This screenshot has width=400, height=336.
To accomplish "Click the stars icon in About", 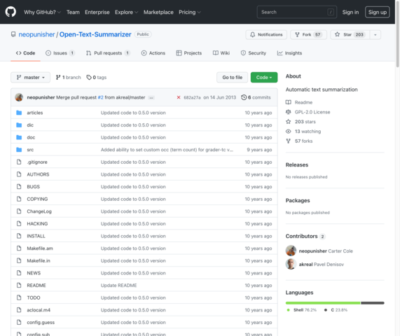I will pyautogui.click(x=288, y=122).
